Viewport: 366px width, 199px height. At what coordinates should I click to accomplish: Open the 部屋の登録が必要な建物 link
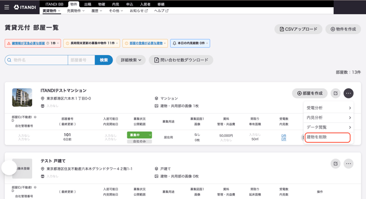coord(146,43)
